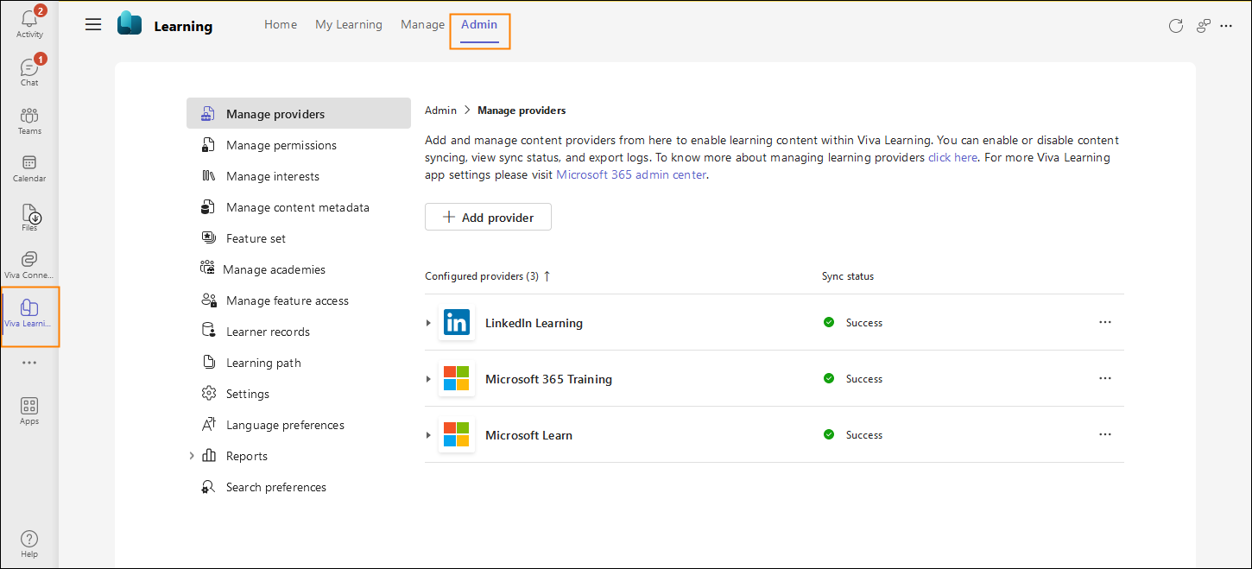Select the Admin tab
1252x569 pixels.
pyautogui.click(x=479, y=24)
